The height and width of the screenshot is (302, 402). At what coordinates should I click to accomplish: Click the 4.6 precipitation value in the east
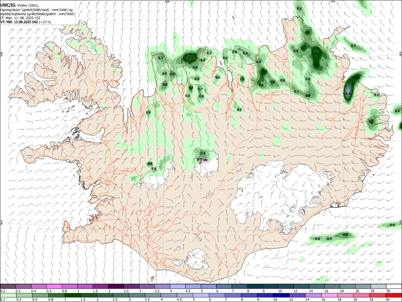[x=348, y=94]
